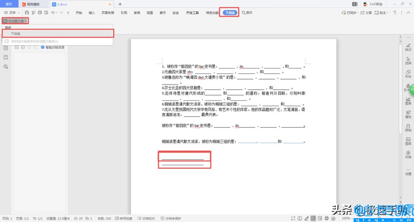
Task: Open the 文件 menu dropdown arrow
Action: [19, 13]
